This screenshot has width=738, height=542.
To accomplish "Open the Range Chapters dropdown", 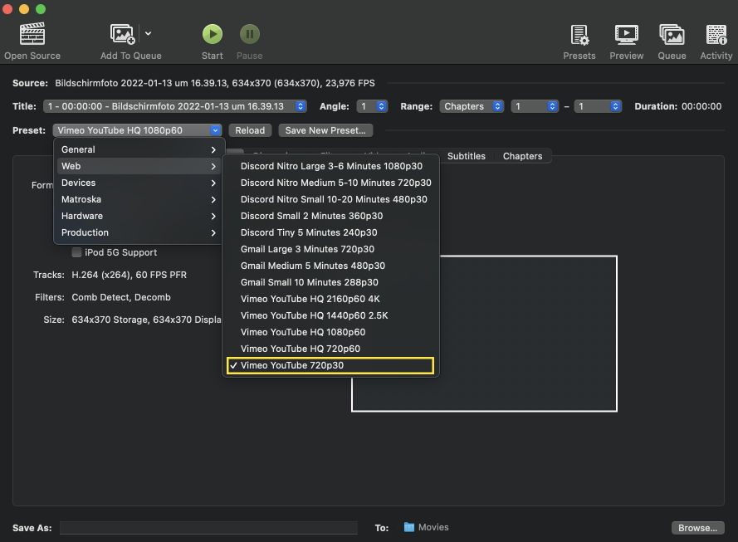I will pos(472,106).
